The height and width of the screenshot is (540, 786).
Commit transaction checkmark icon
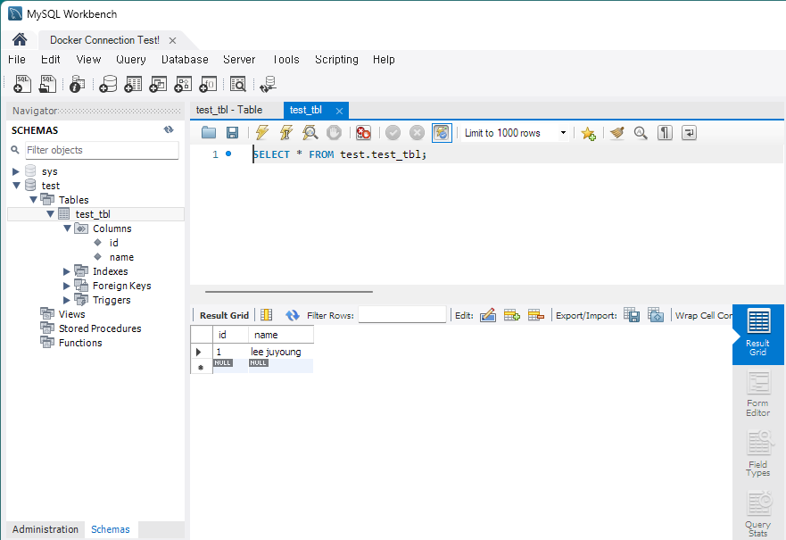click(x=393, y=133)
